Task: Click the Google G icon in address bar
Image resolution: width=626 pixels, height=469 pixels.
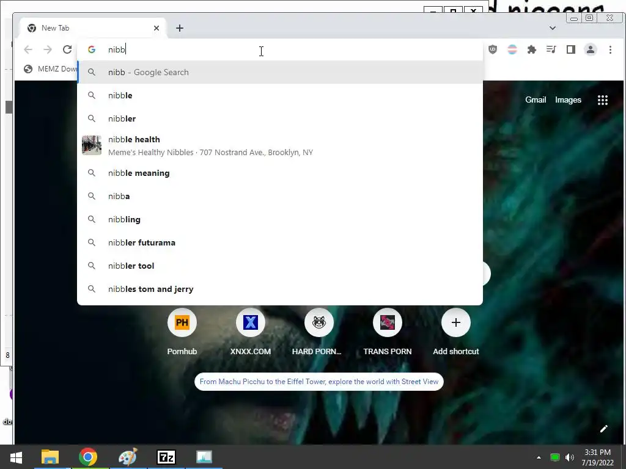Action: coord(92,49)
